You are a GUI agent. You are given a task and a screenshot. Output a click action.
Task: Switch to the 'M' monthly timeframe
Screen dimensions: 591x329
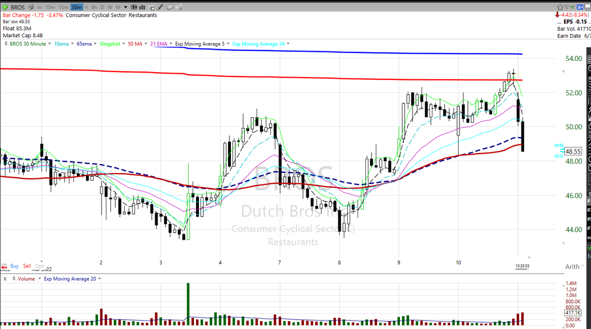coord(118,7)
